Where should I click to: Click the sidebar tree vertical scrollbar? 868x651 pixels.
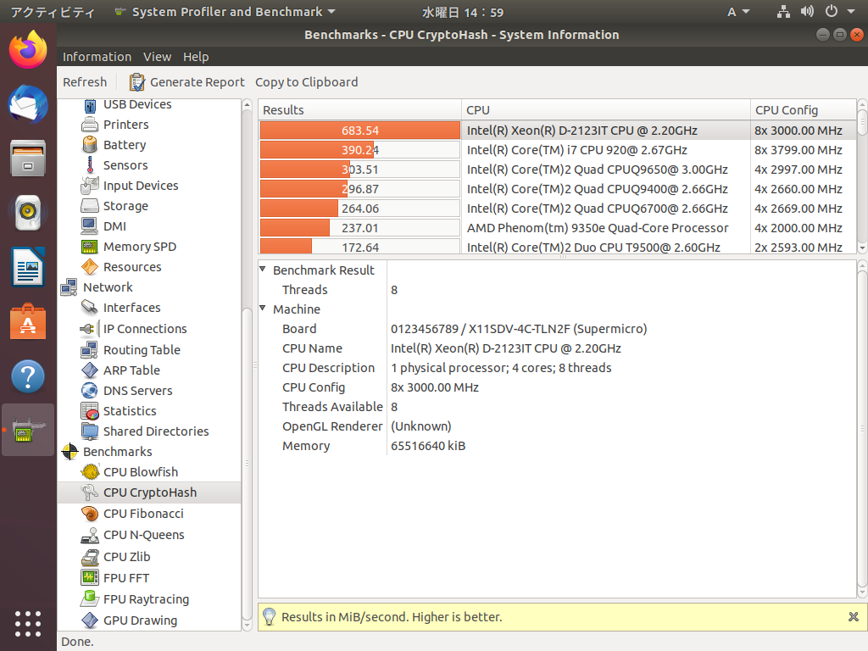[247, 365]
